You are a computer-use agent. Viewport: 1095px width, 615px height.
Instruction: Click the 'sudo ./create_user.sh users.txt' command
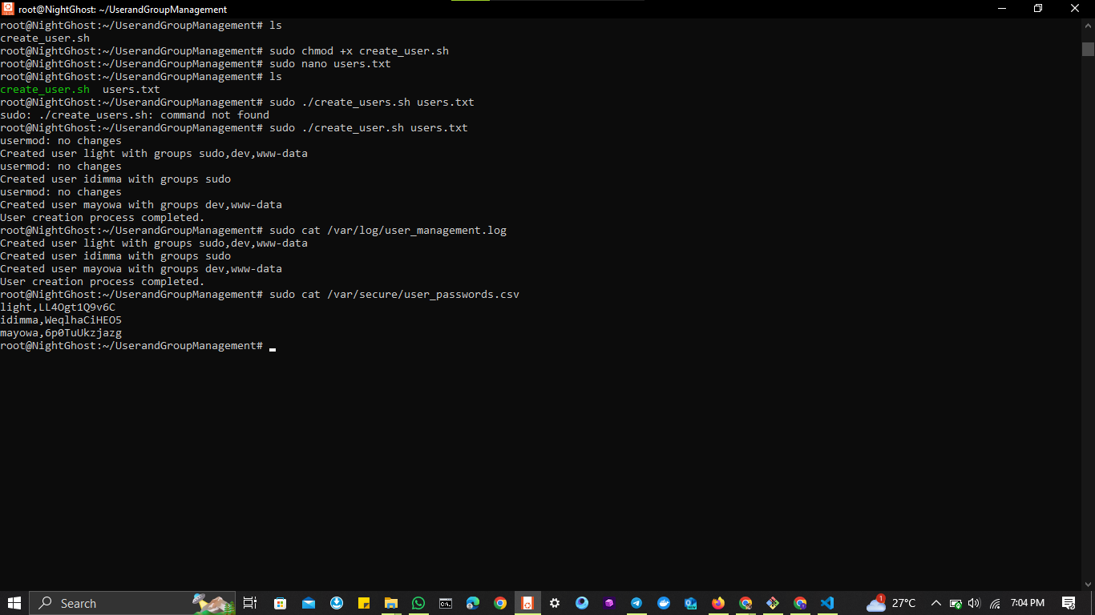point(369,128)
